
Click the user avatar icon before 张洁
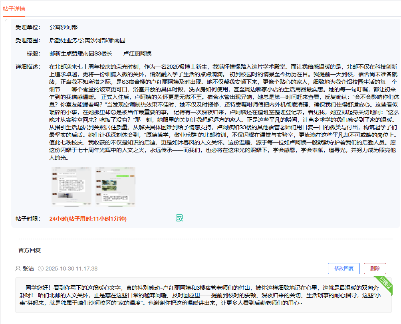point(18,269)
